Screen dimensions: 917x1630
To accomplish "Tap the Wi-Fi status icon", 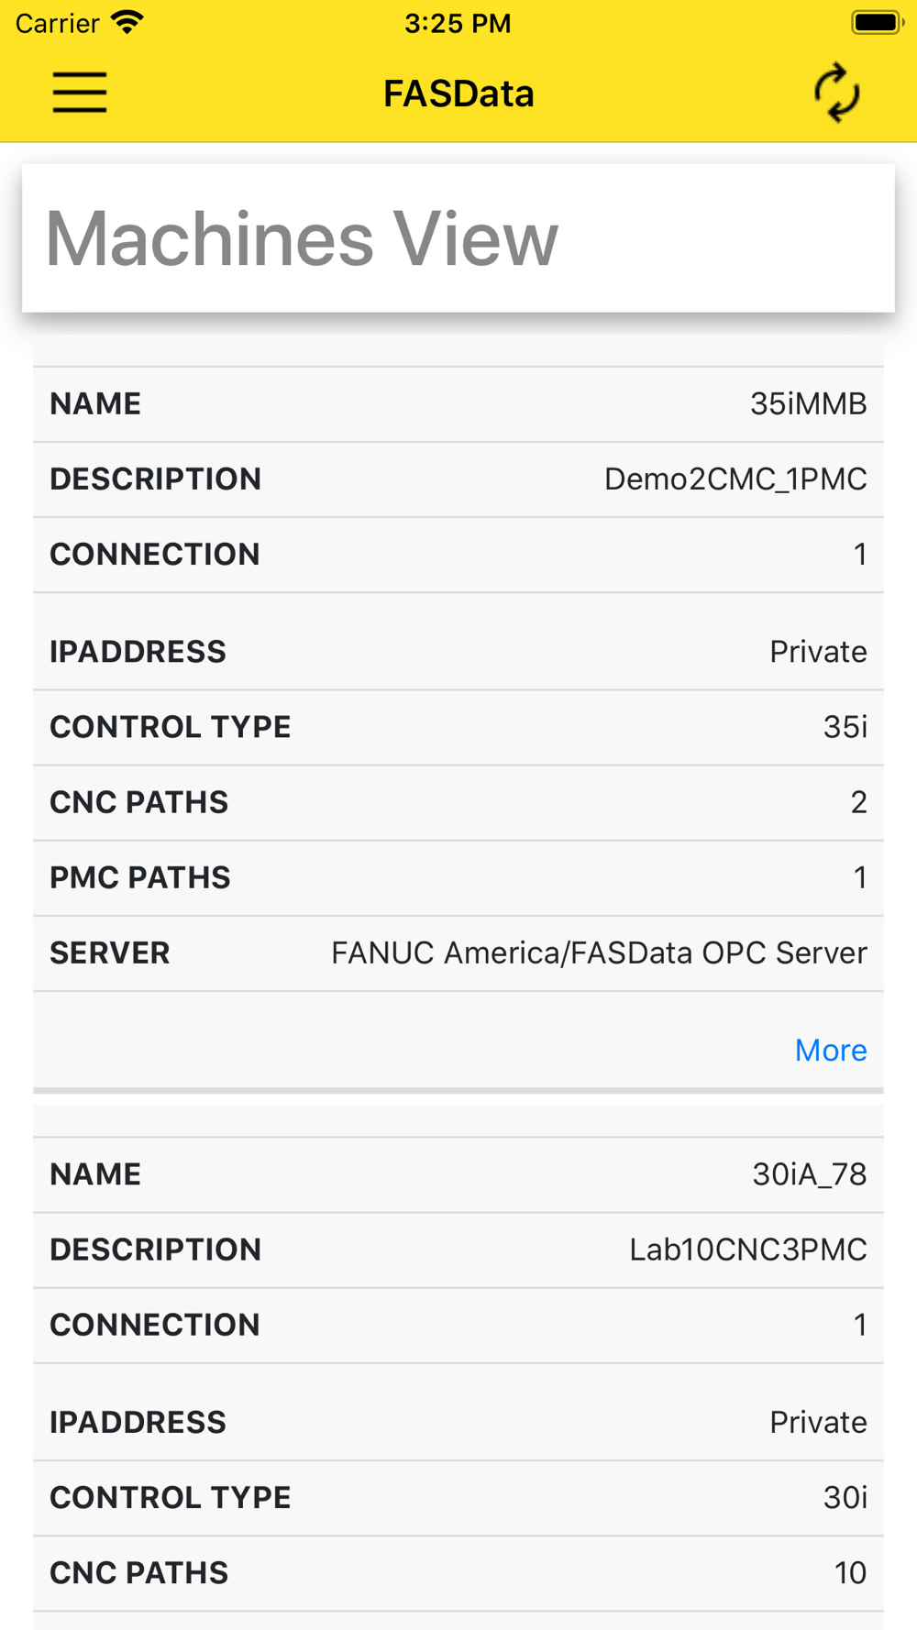I will 127,22.
